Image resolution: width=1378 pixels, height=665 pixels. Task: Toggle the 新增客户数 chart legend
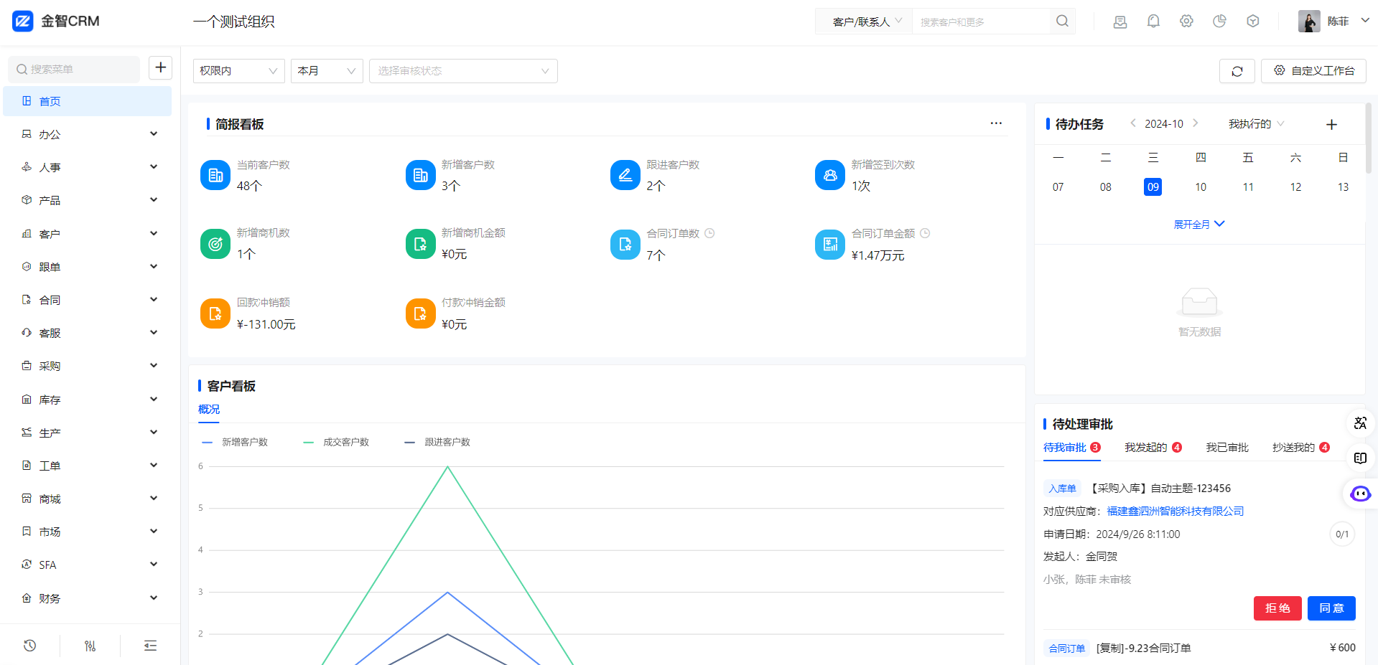(x=235, y=442)
